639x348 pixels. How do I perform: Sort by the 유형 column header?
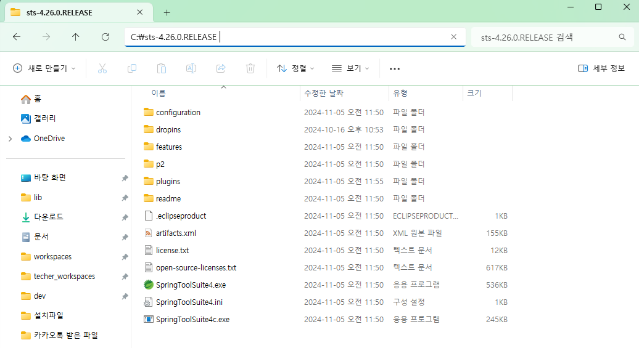pyautogui.click(x=400, y=93)
